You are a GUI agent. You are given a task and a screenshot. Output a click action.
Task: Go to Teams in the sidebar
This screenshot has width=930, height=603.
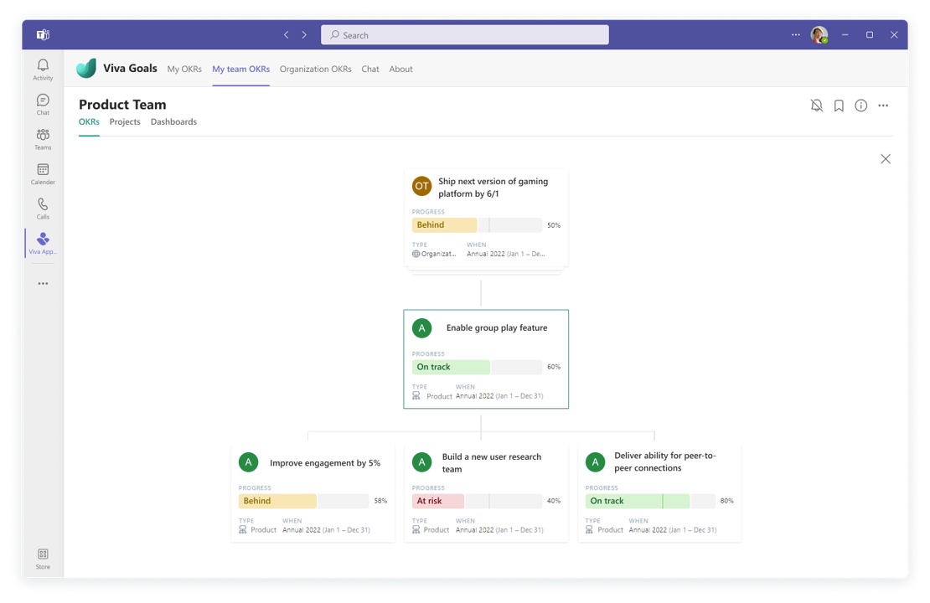click(x=43, y=139)
